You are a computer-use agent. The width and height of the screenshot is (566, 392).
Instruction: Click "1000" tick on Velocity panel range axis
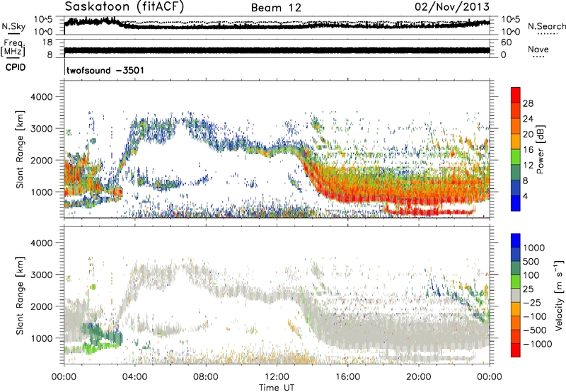(41, 338)
